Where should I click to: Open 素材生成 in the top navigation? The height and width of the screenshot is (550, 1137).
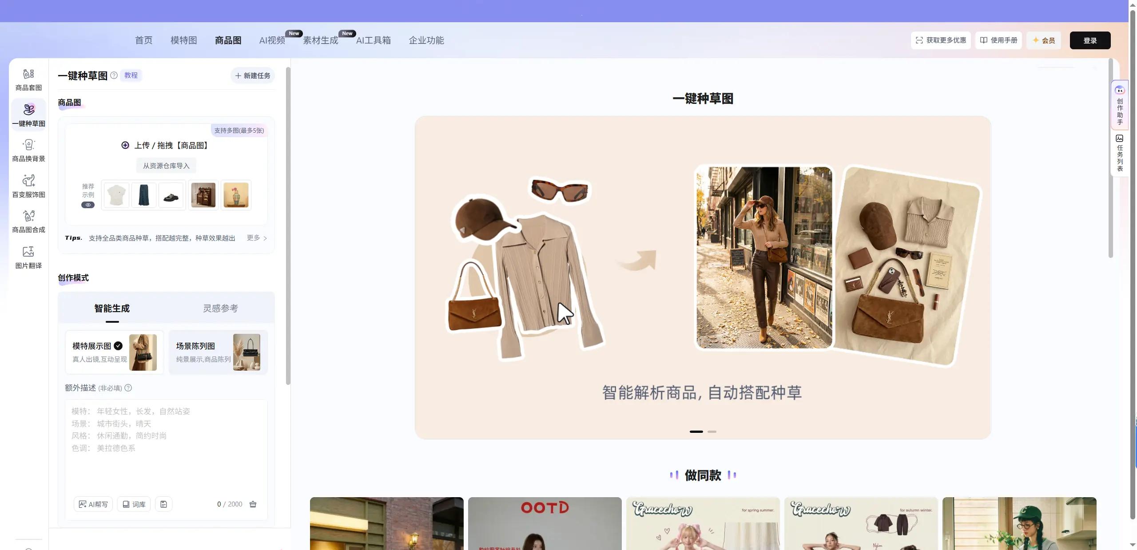pos(320,40)
